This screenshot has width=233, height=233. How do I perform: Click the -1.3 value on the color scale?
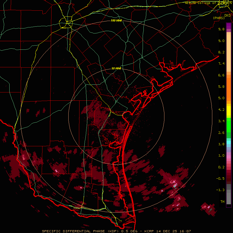220,190
